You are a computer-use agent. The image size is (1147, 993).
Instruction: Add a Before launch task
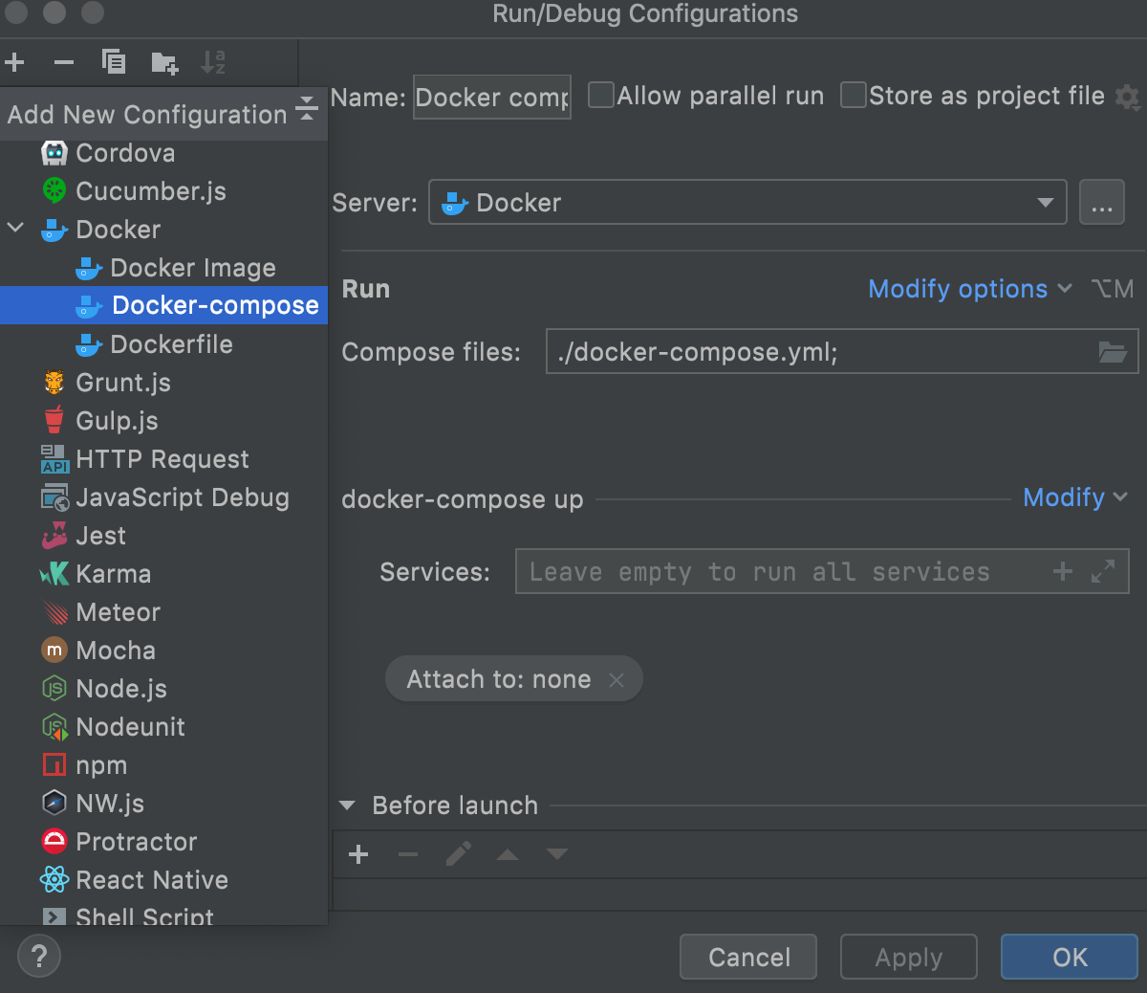(358, 854)
